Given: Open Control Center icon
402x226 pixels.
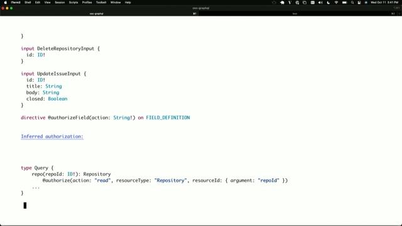Looking at the screenshot, I should [x=359, y=3].
